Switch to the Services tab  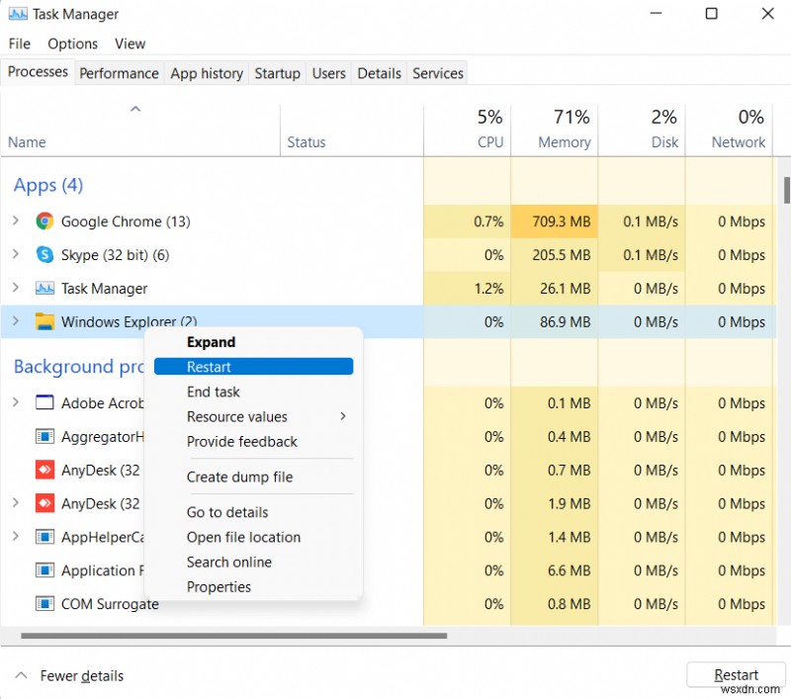[x=437, y=72]
